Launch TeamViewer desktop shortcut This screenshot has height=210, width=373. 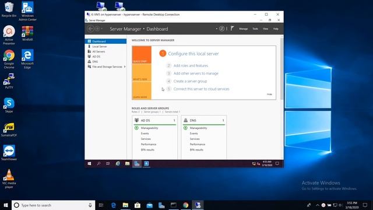point(9,153)
